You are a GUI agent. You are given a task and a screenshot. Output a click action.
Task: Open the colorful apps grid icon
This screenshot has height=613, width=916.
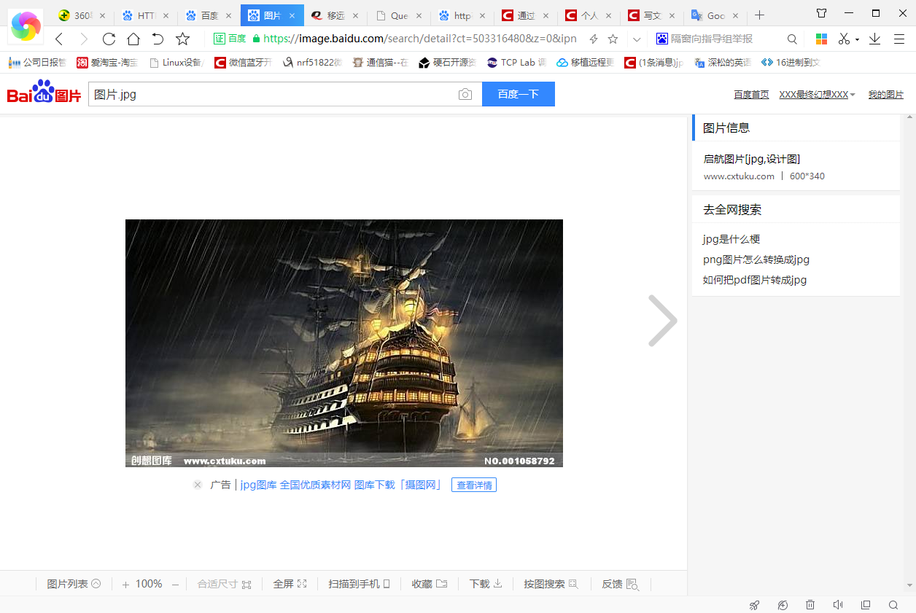coord(821,39)
